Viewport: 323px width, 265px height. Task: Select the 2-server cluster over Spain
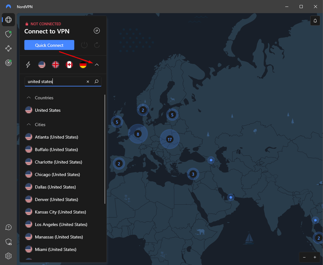pos(119,164)
